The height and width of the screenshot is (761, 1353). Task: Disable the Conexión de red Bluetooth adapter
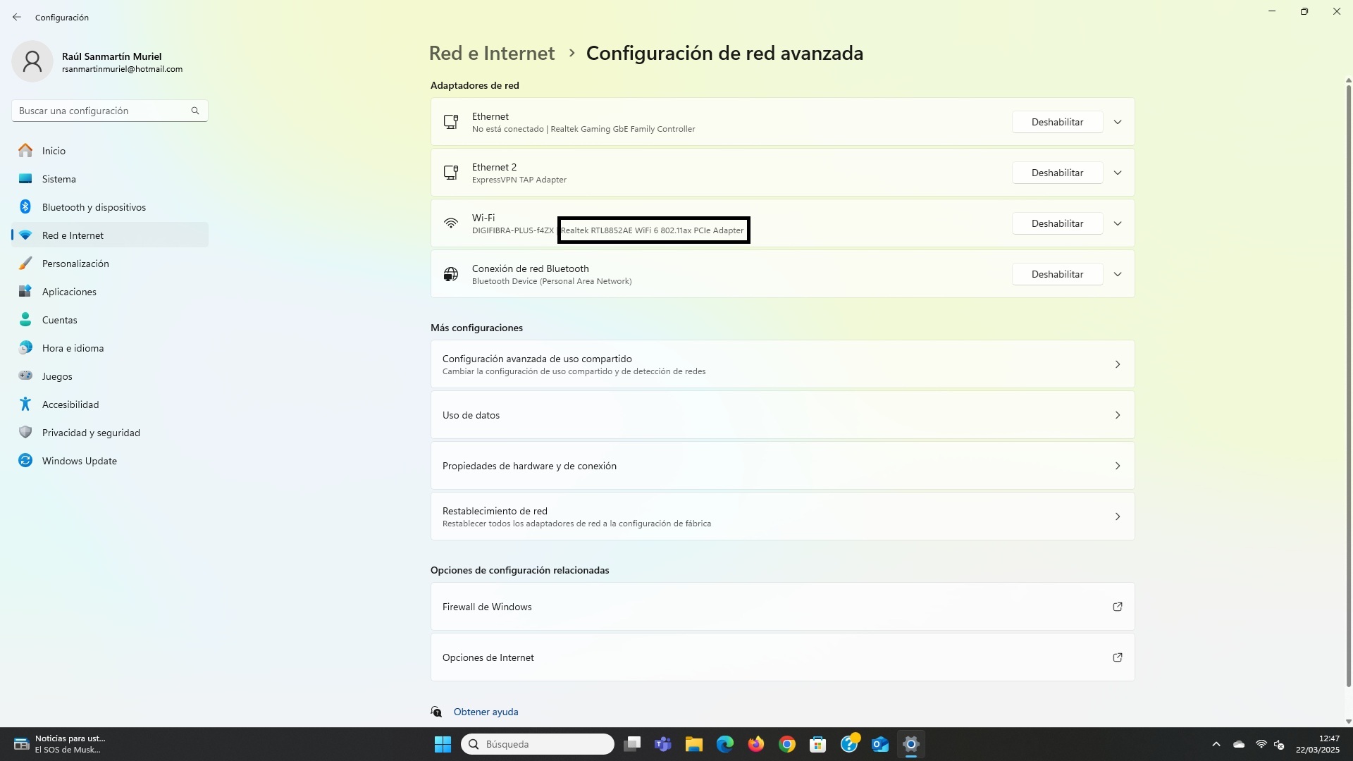tap(1057, 274)
